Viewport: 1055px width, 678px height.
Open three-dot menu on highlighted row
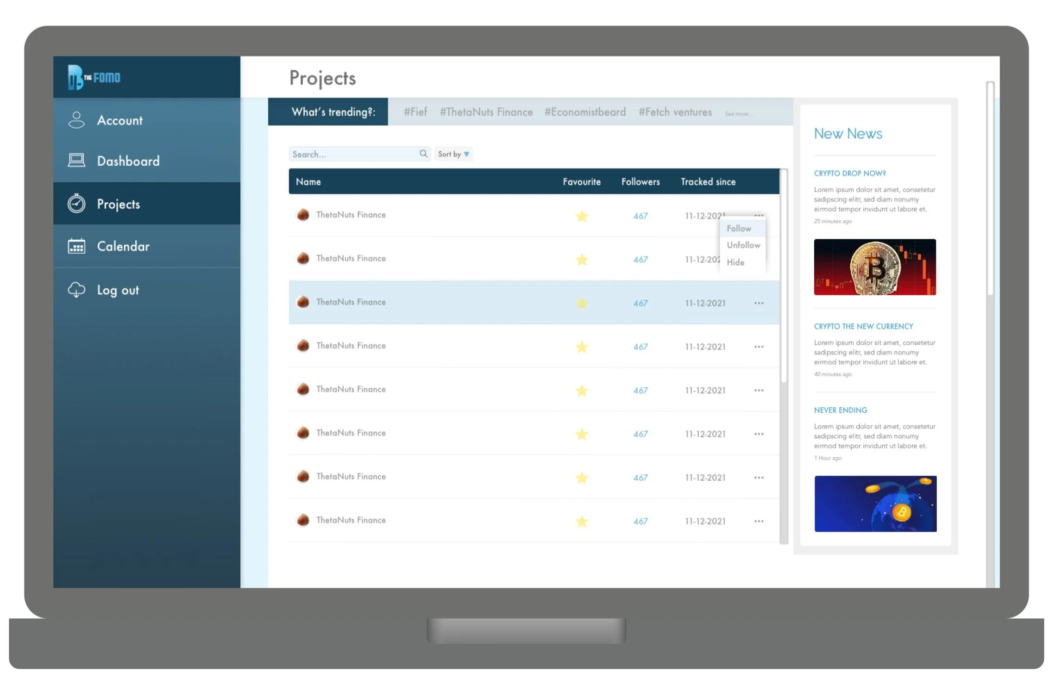[759, 303]
